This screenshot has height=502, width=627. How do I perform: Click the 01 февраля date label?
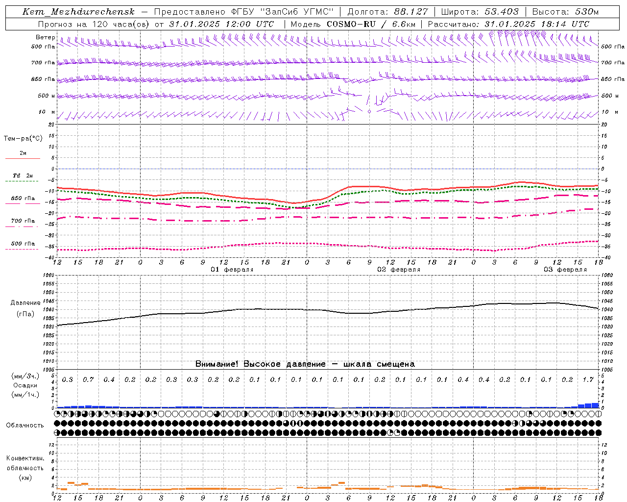pyautogui.click(x=232, y=270)
